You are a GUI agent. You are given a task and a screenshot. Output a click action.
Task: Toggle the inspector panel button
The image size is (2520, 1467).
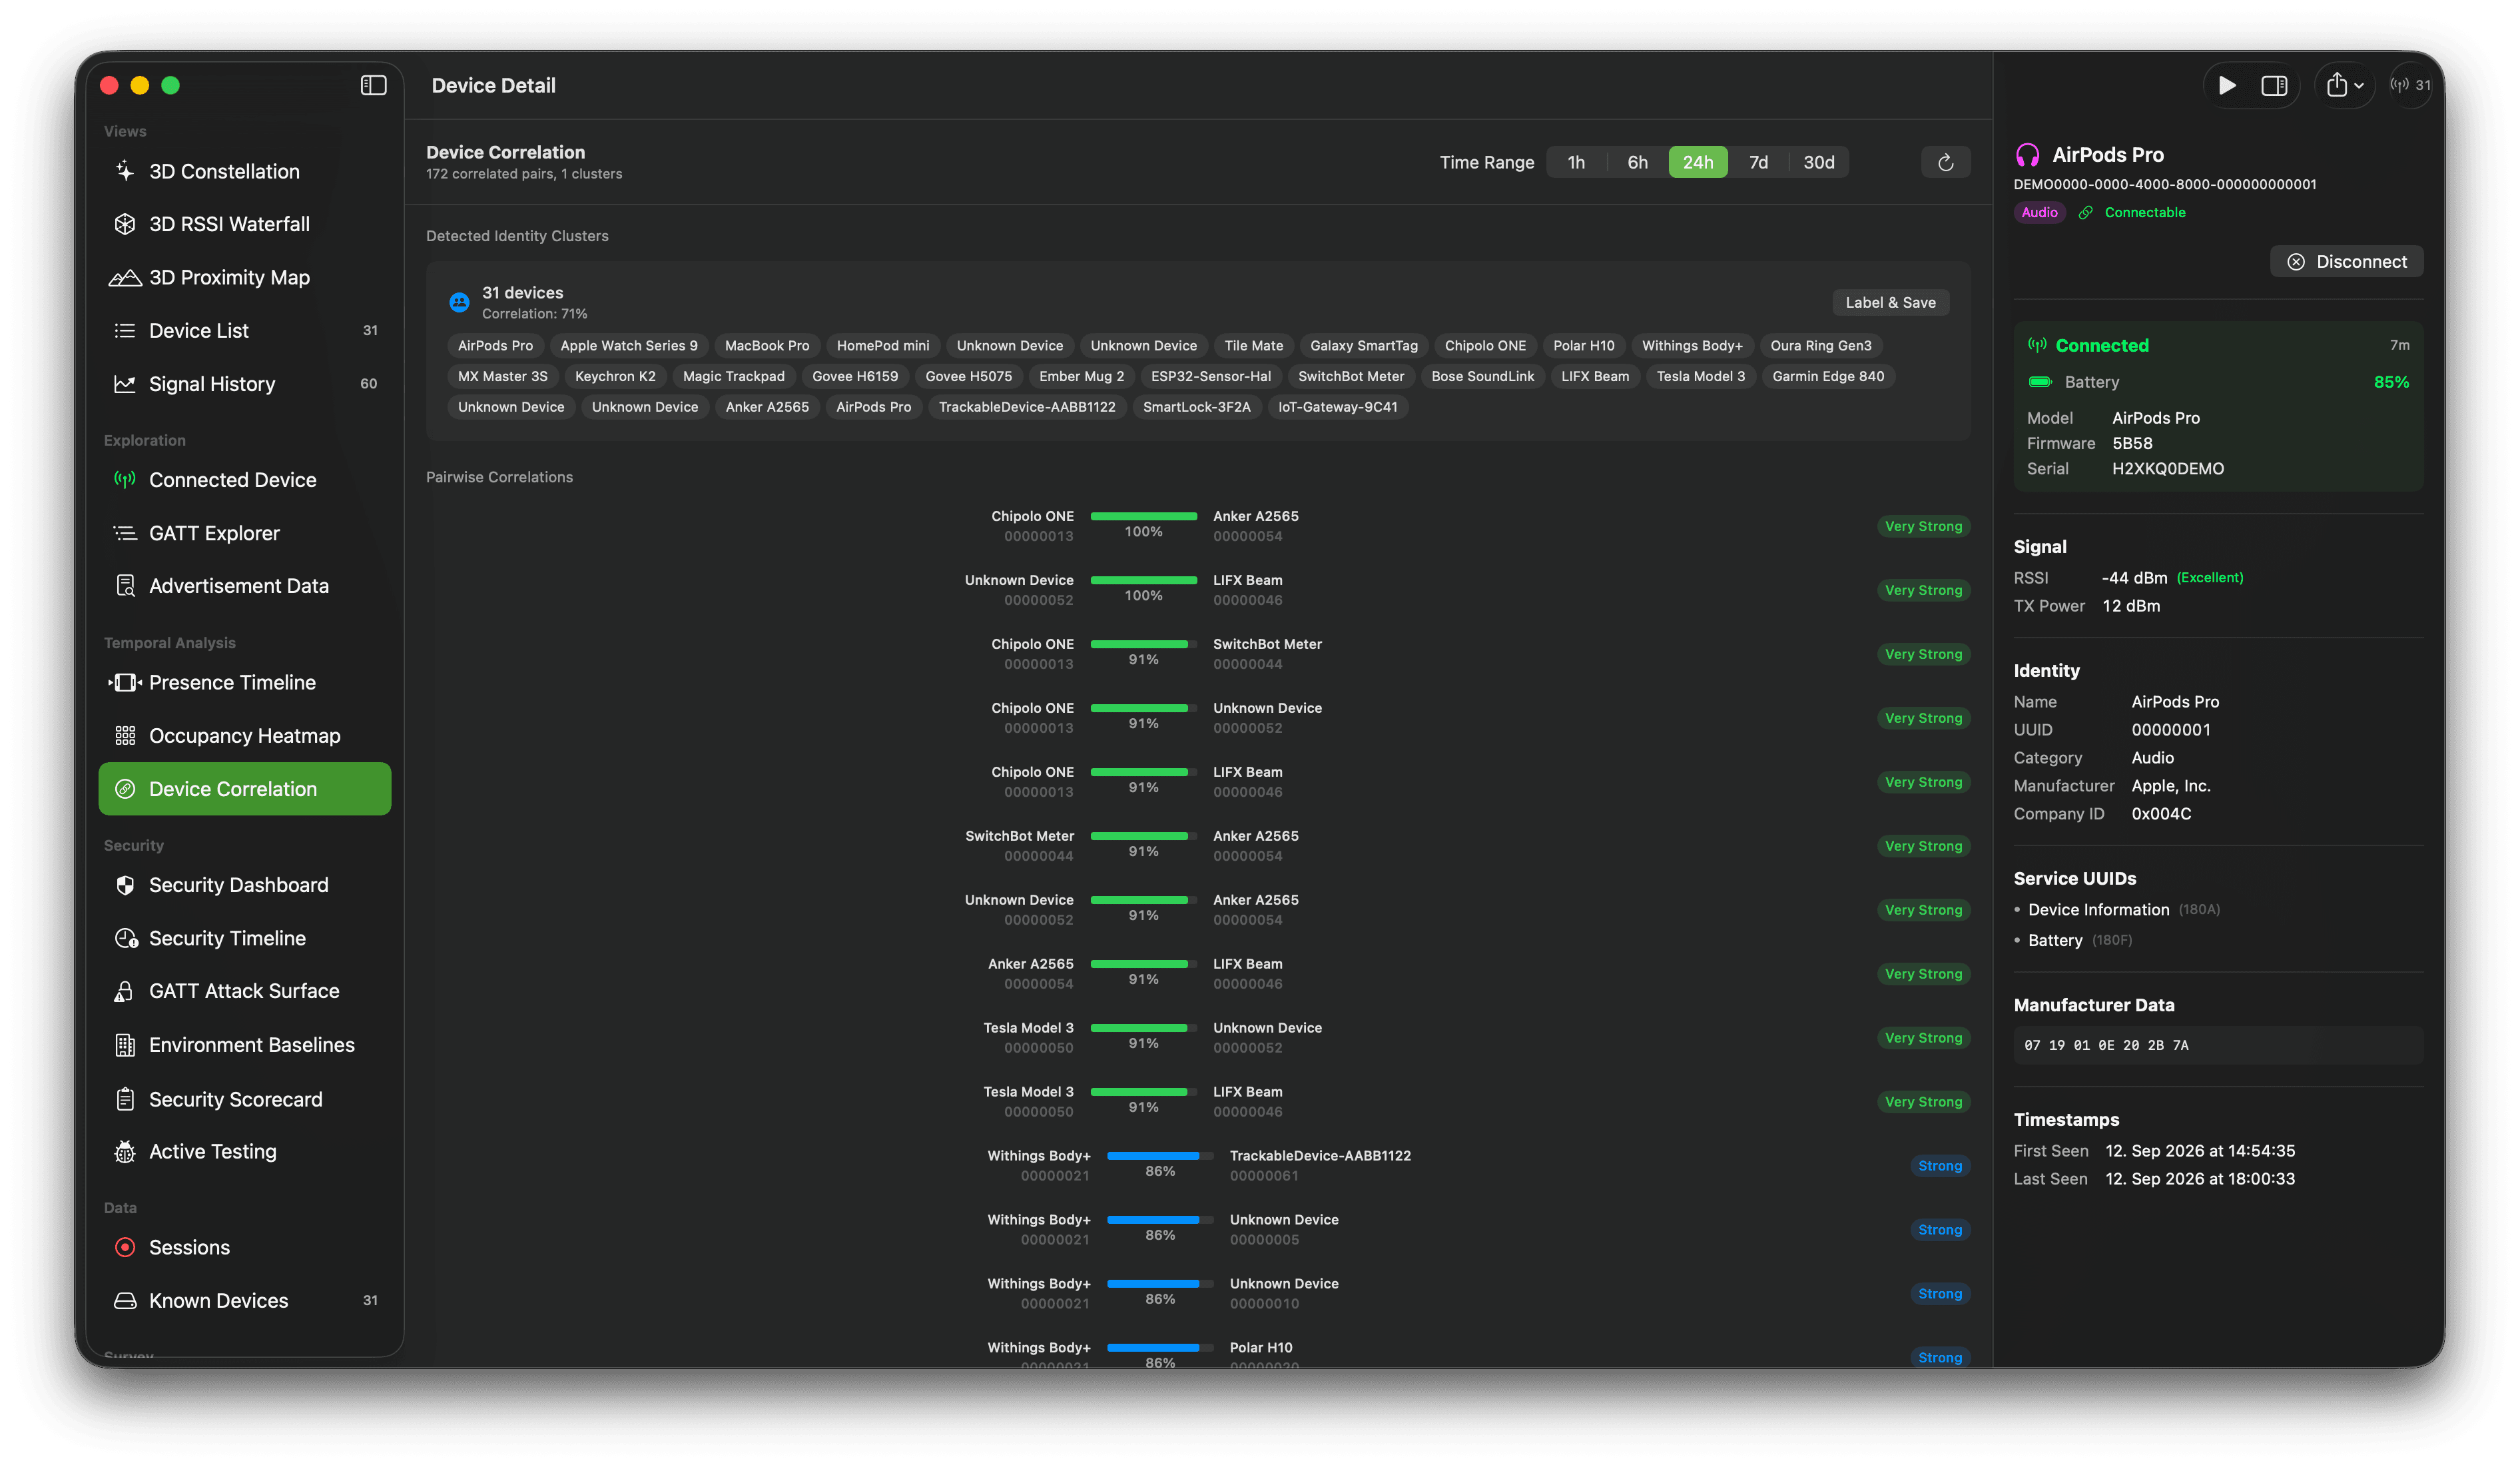tap(2274, 85)
